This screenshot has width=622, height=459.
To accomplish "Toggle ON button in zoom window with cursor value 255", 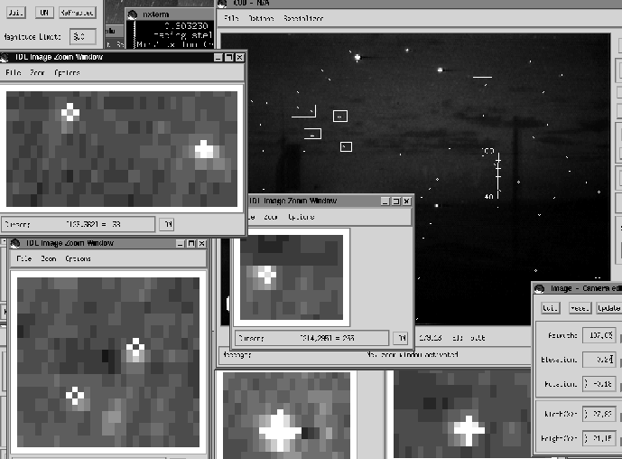I will 400,338.
